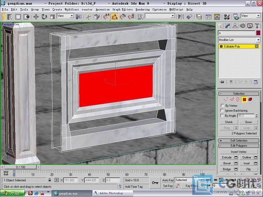Screen dimensions: 263x197
Task: Toggle the keyboard shortcut override icon
Action: (x=97, y=17)
